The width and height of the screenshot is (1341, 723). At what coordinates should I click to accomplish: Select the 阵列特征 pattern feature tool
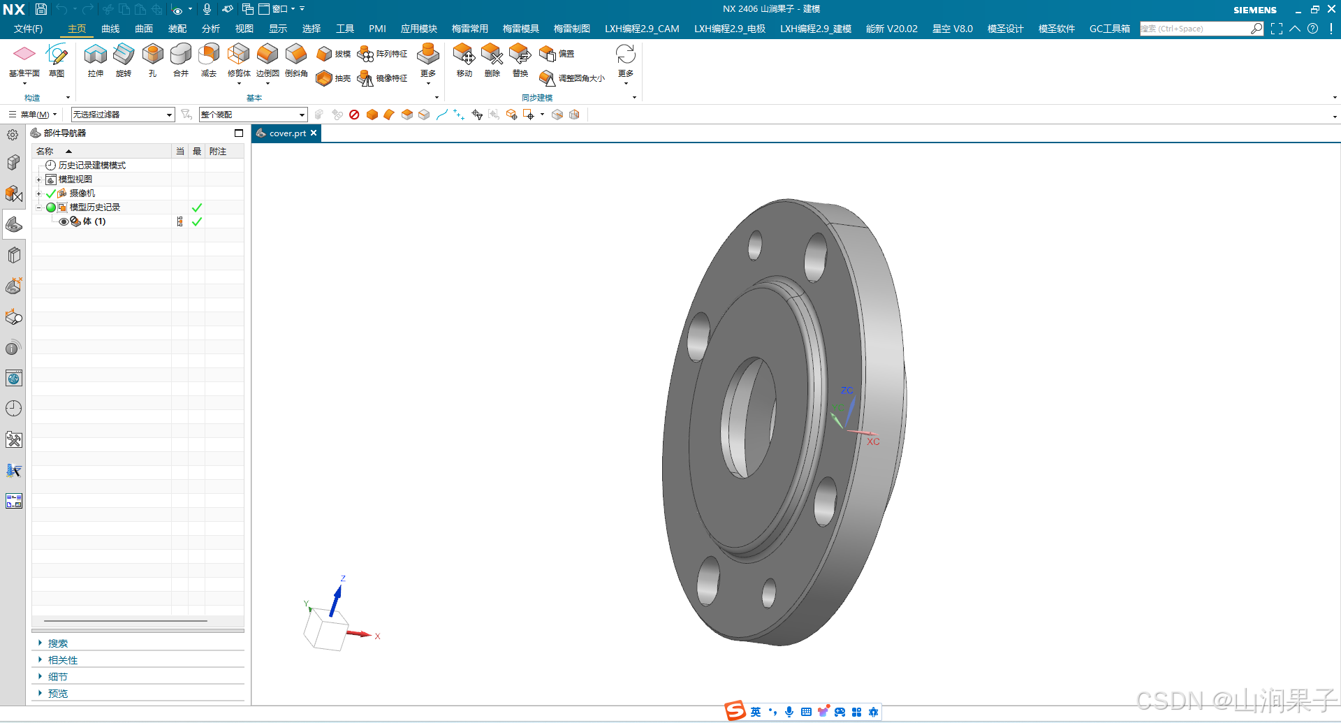pos(382,54)
